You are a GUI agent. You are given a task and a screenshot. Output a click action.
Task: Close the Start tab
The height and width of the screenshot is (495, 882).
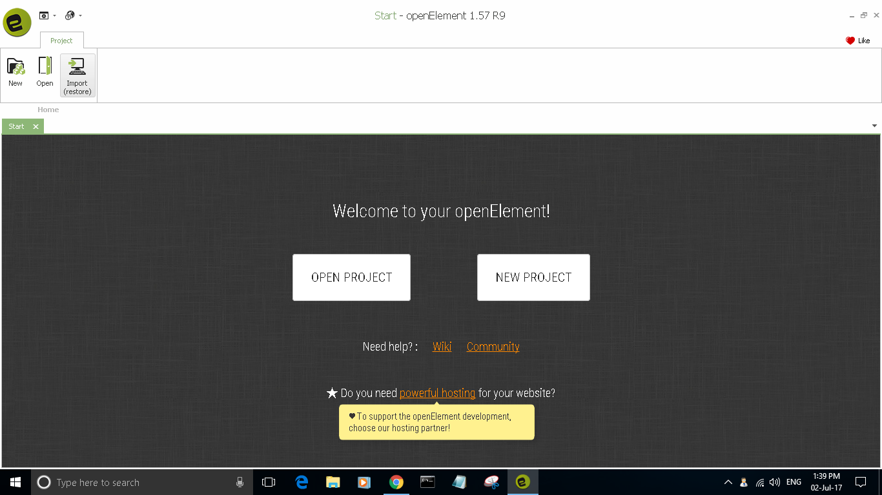point(36,126)
